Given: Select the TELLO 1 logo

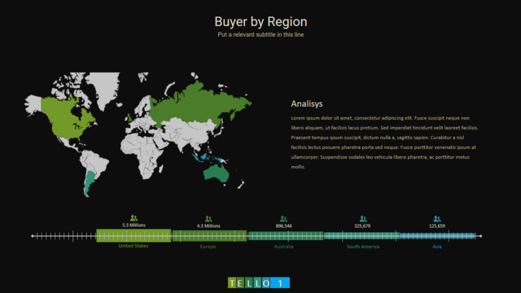Looking at the screenshot, I should [x=259, y=282].
